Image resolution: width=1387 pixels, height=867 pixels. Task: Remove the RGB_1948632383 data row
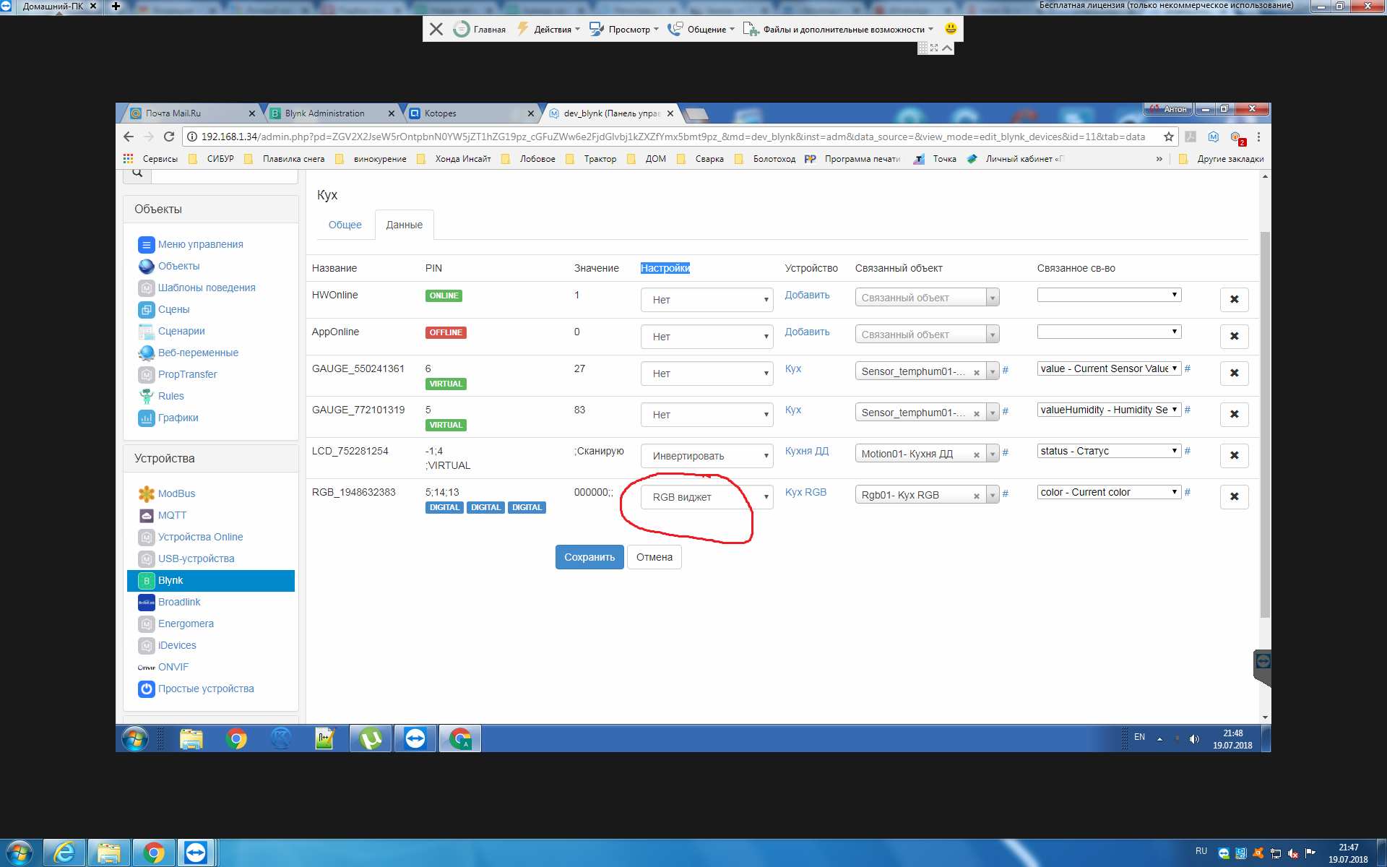pyautogui.click(x=1234, y=496)
